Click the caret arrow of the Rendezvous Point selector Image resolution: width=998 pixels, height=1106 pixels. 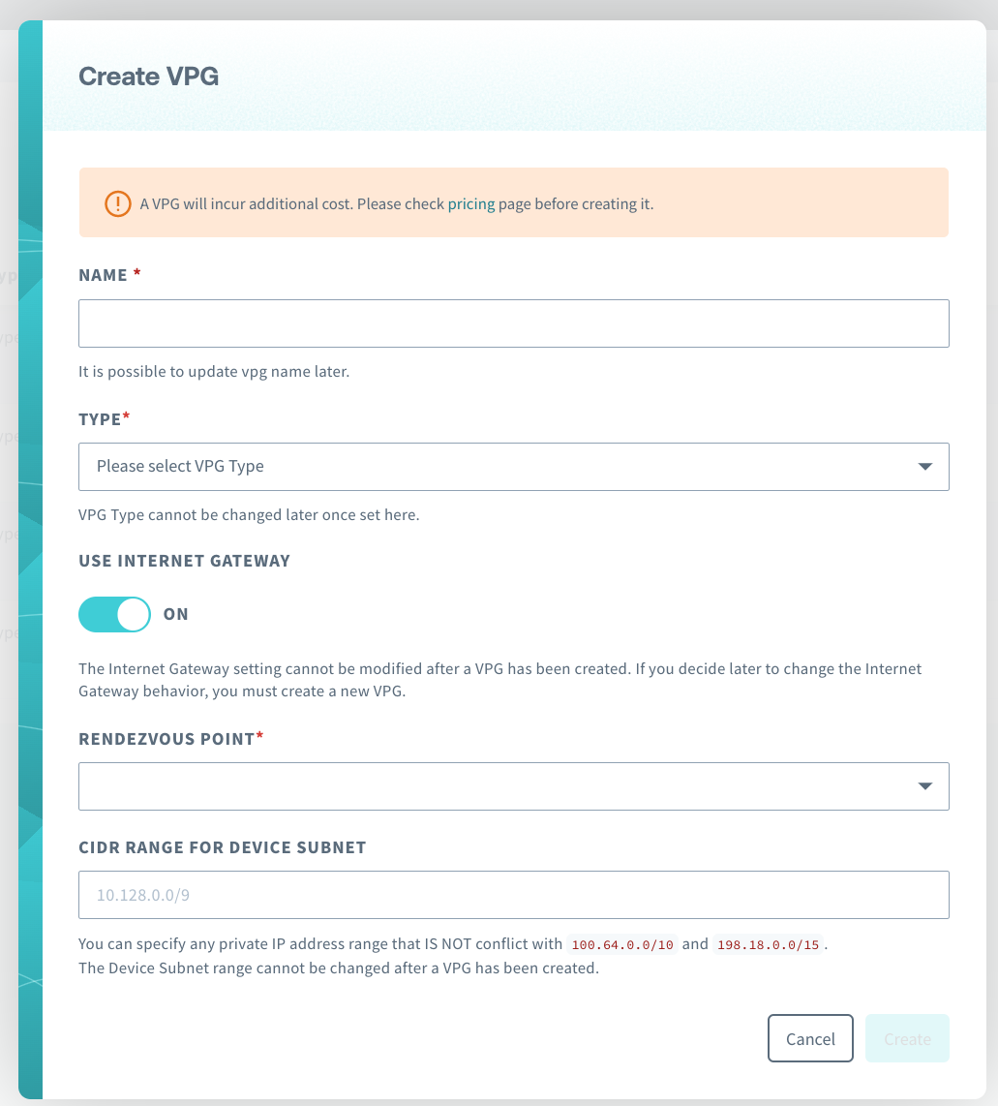924,785
